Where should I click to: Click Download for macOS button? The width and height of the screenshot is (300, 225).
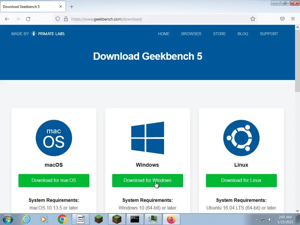pyautogui.click(x=54, y=180)
